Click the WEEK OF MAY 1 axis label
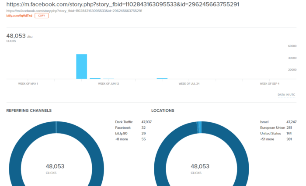The image size is (306, 186). [28, 84]
